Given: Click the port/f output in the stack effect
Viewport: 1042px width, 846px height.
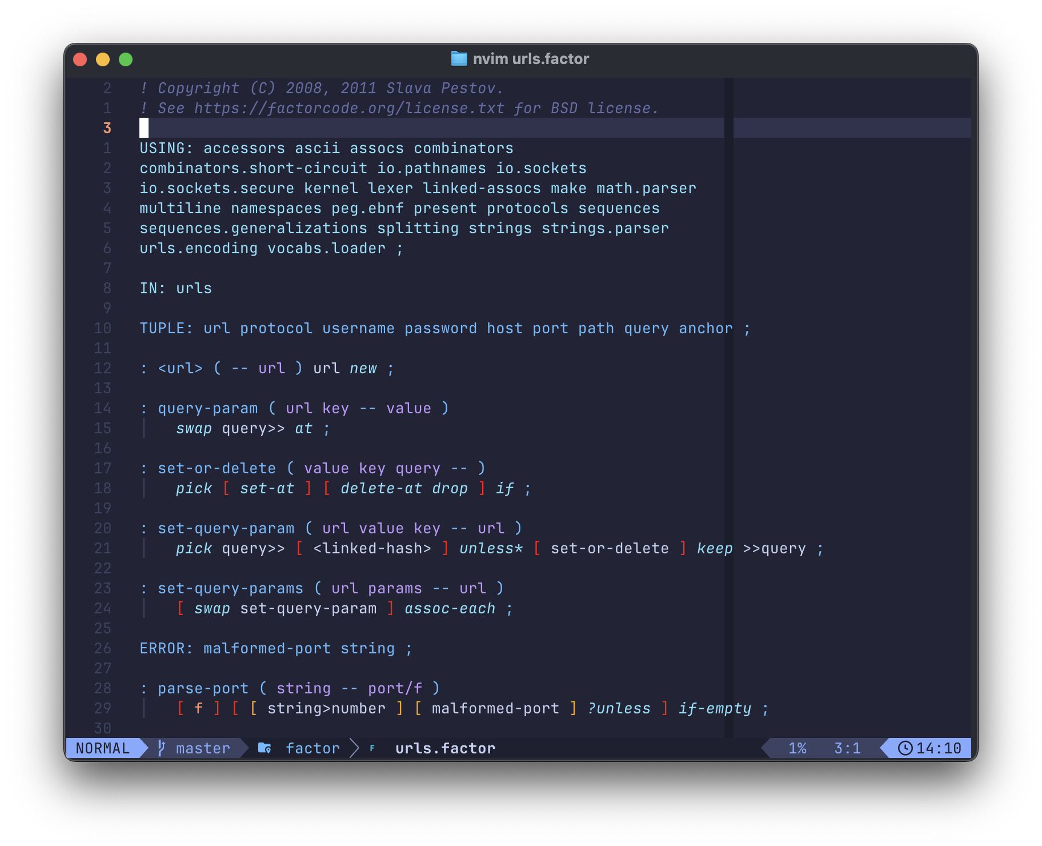Looking at the screenshot, I should [x=395, y=688].
